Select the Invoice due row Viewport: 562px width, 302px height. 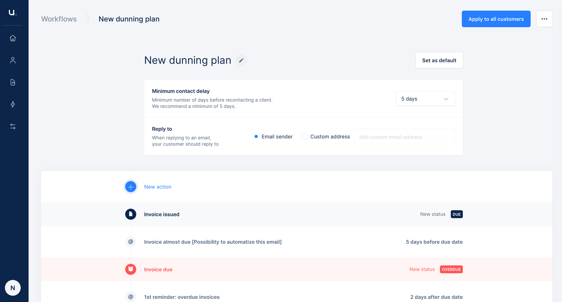click(297, 269)
